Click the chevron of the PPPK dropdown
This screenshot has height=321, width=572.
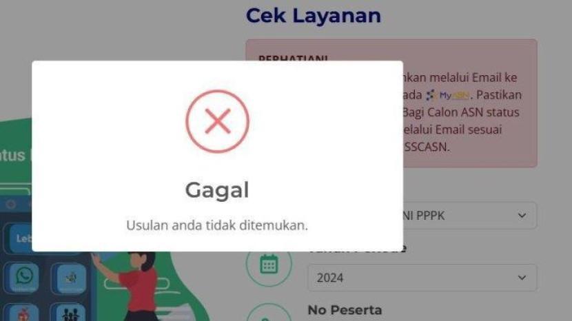pos(522,216)
